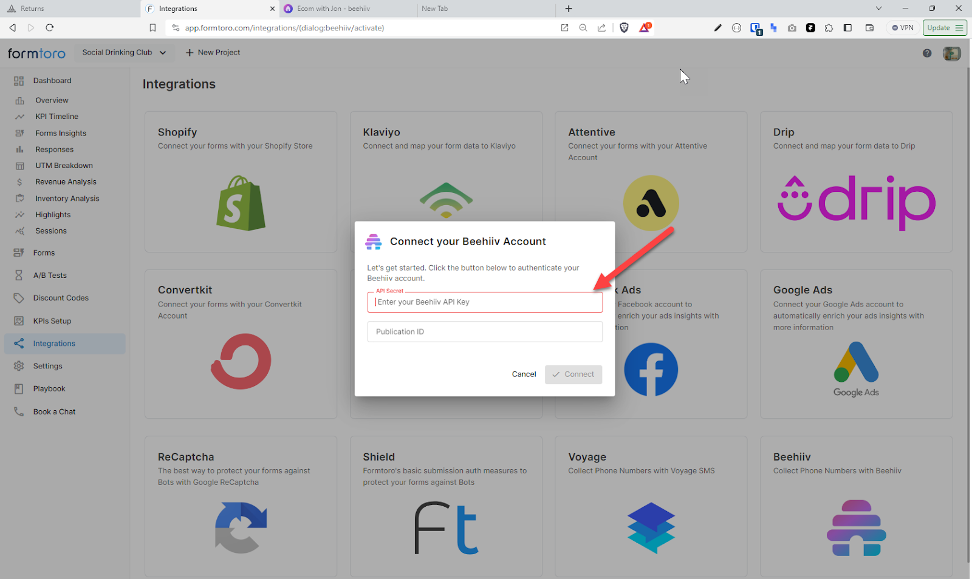972x579 pixels.
Task: Click the Discount Codes tag icon
Action: pos(19,298)
